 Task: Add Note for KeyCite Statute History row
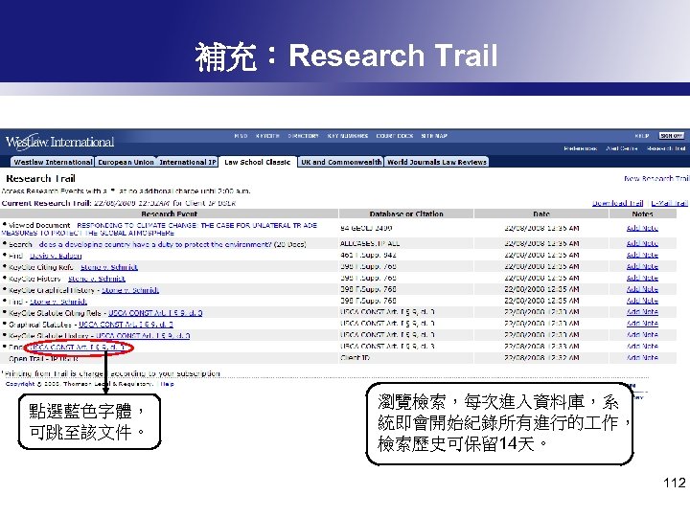click(642, 334)
